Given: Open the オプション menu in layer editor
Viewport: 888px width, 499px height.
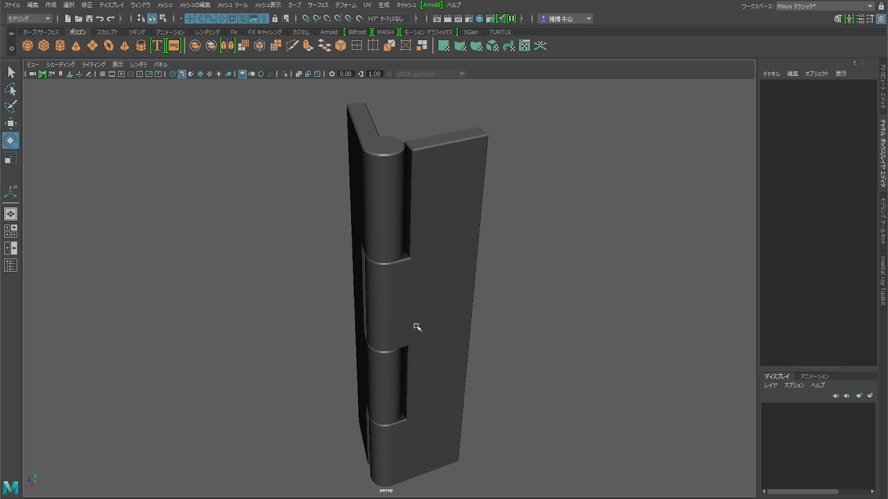Looking at the screenshot, I should coord(794,385).
